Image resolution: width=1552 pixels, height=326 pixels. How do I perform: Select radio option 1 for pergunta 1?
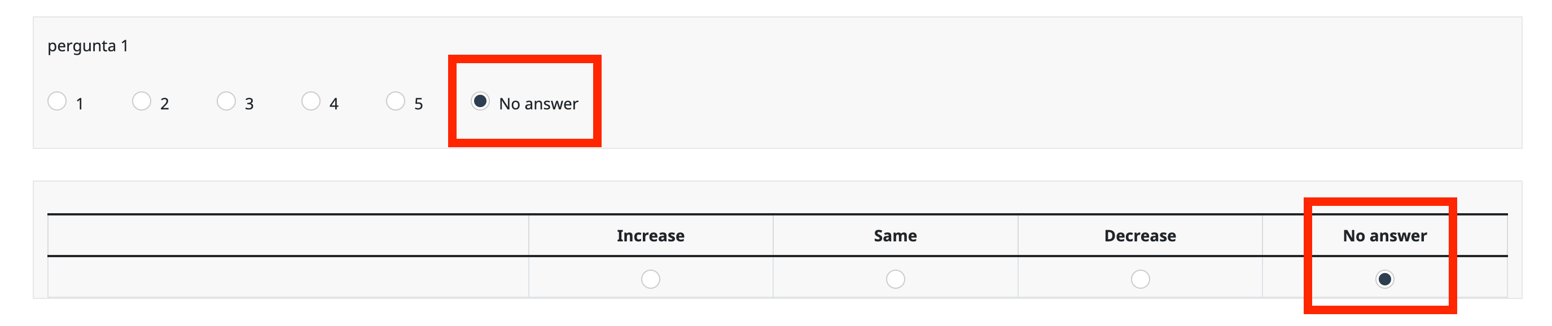57,101
